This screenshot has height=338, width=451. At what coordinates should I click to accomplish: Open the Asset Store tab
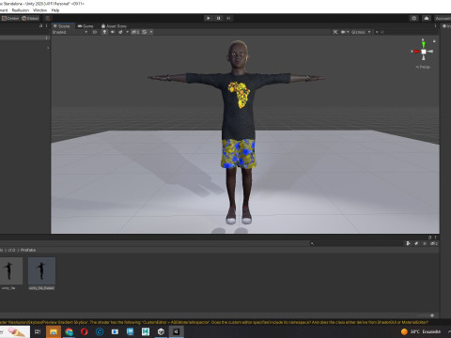pyautogui.click(x=114, y=26)
